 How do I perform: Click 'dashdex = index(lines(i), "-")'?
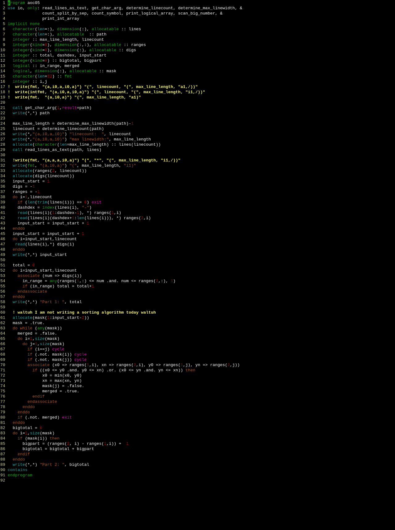coord(55,207)
